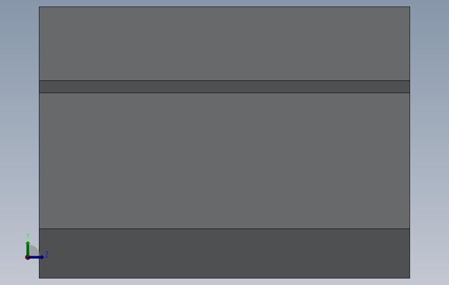This screenshot has width=449, height=285.
Task: Select the gray quarter-circle plane of the triad
Action: pos(33,251)
